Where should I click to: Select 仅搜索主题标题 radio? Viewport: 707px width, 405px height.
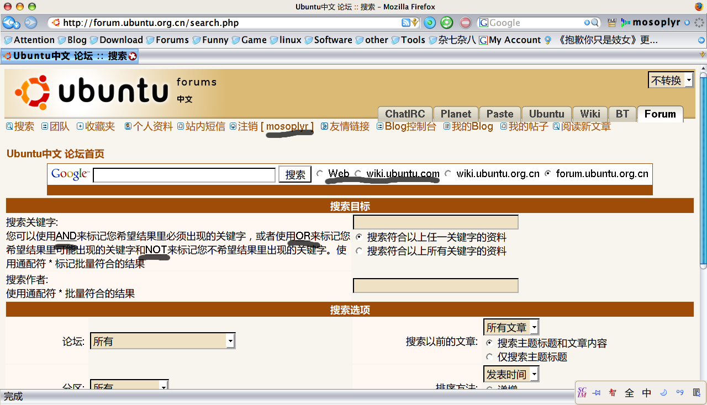[489, 357]
